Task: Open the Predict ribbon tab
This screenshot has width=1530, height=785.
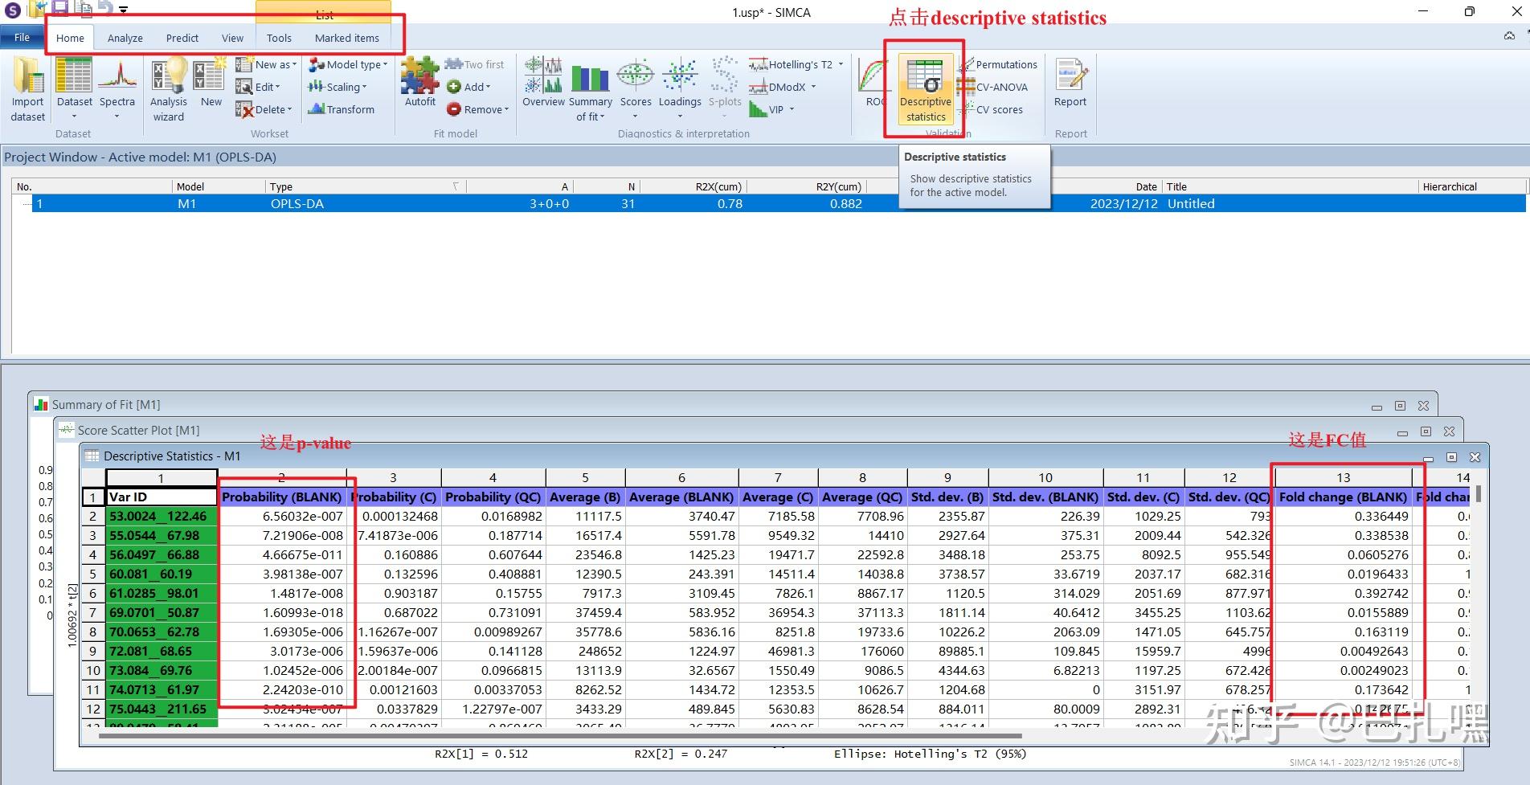Action: 182,38
